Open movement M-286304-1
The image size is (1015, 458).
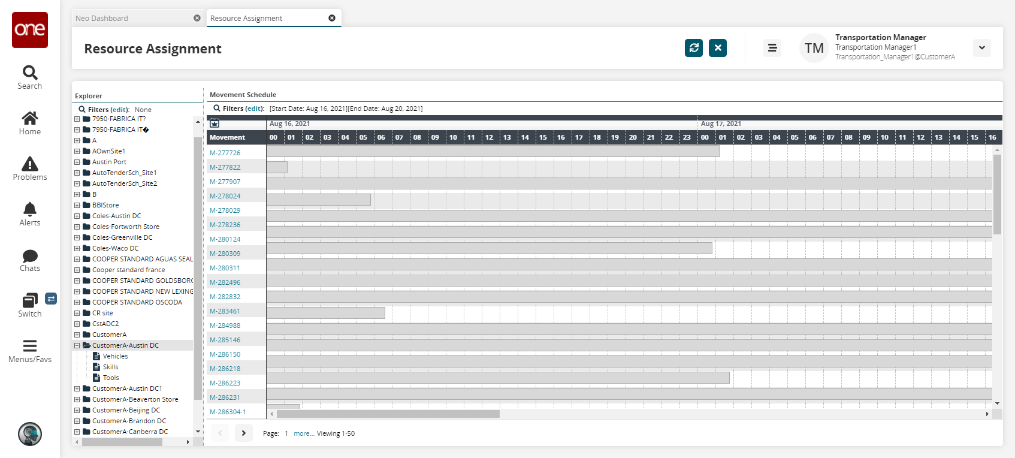click(228, 412)
